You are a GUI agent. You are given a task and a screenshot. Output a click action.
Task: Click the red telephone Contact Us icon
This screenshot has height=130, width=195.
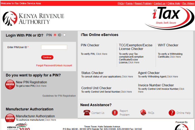(x=87, y=113)
